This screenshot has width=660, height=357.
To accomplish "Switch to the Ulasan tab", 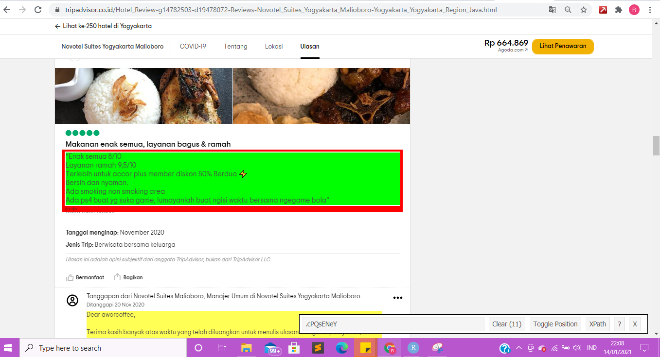I will (x=310, y=46).
